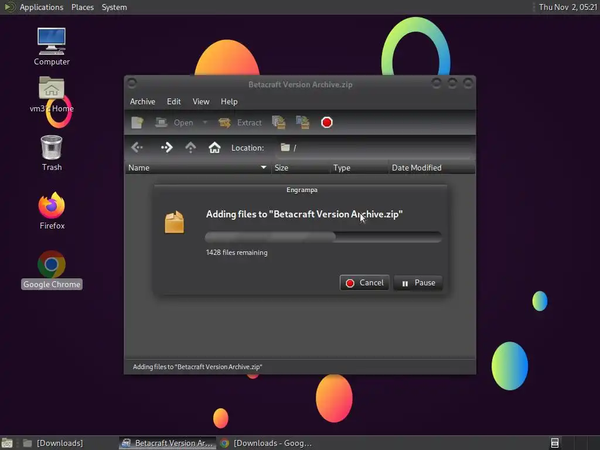Cancel adding files to archive
600x450 pixels.
tap(364, 283)
